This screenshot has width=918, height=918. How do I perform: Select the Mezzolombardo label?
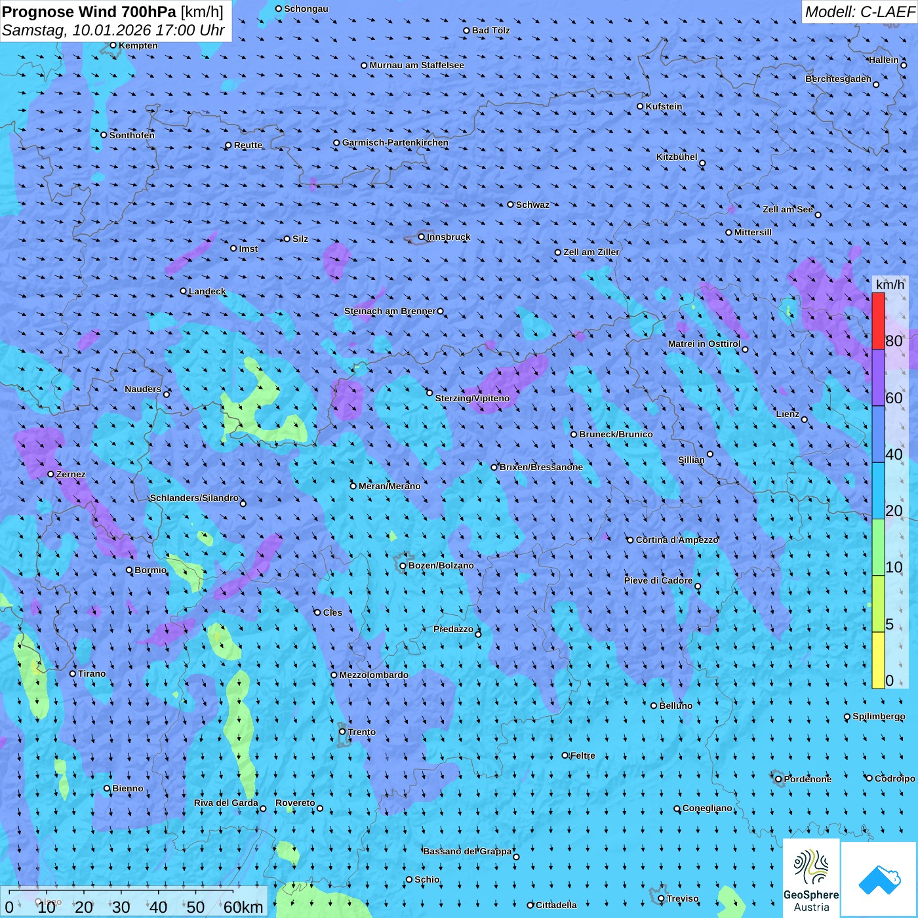[374, 675]
